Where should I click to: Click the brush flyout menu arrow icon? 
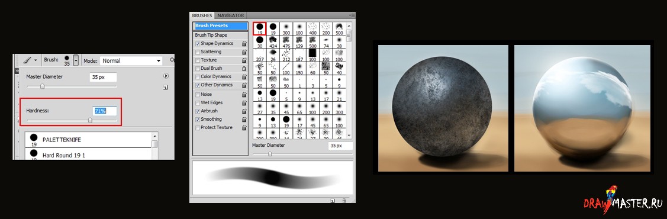(x=166, y=76)
